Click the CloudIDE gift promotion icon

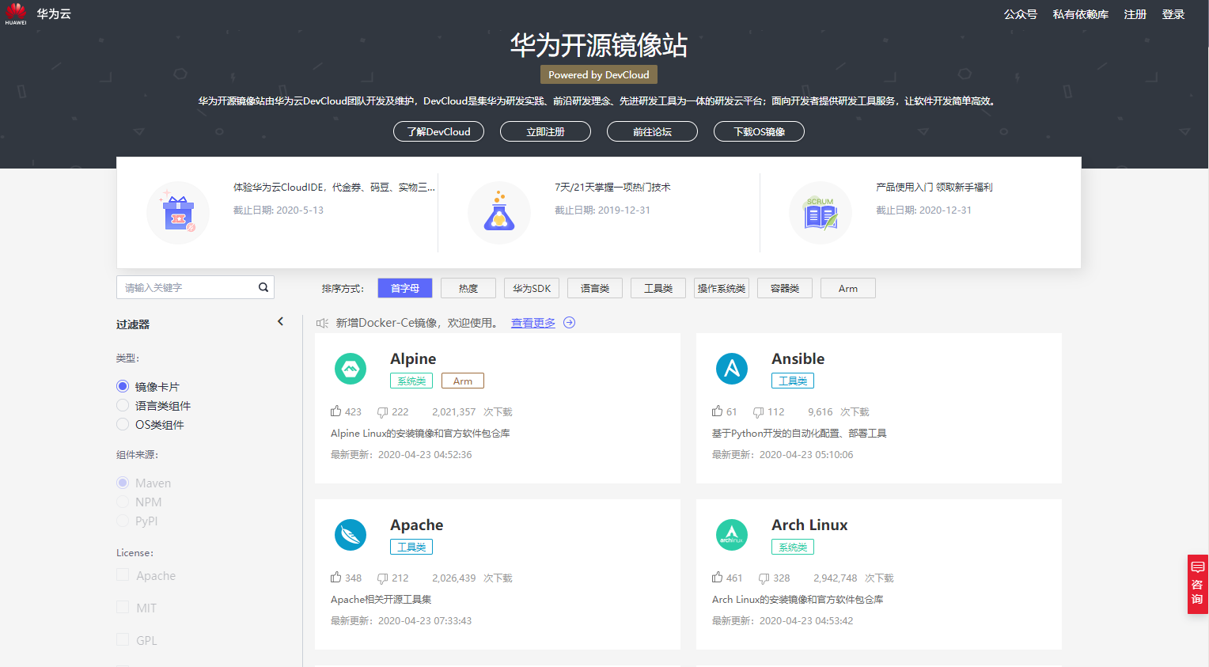pyautogui.click(x=178, y=213)
